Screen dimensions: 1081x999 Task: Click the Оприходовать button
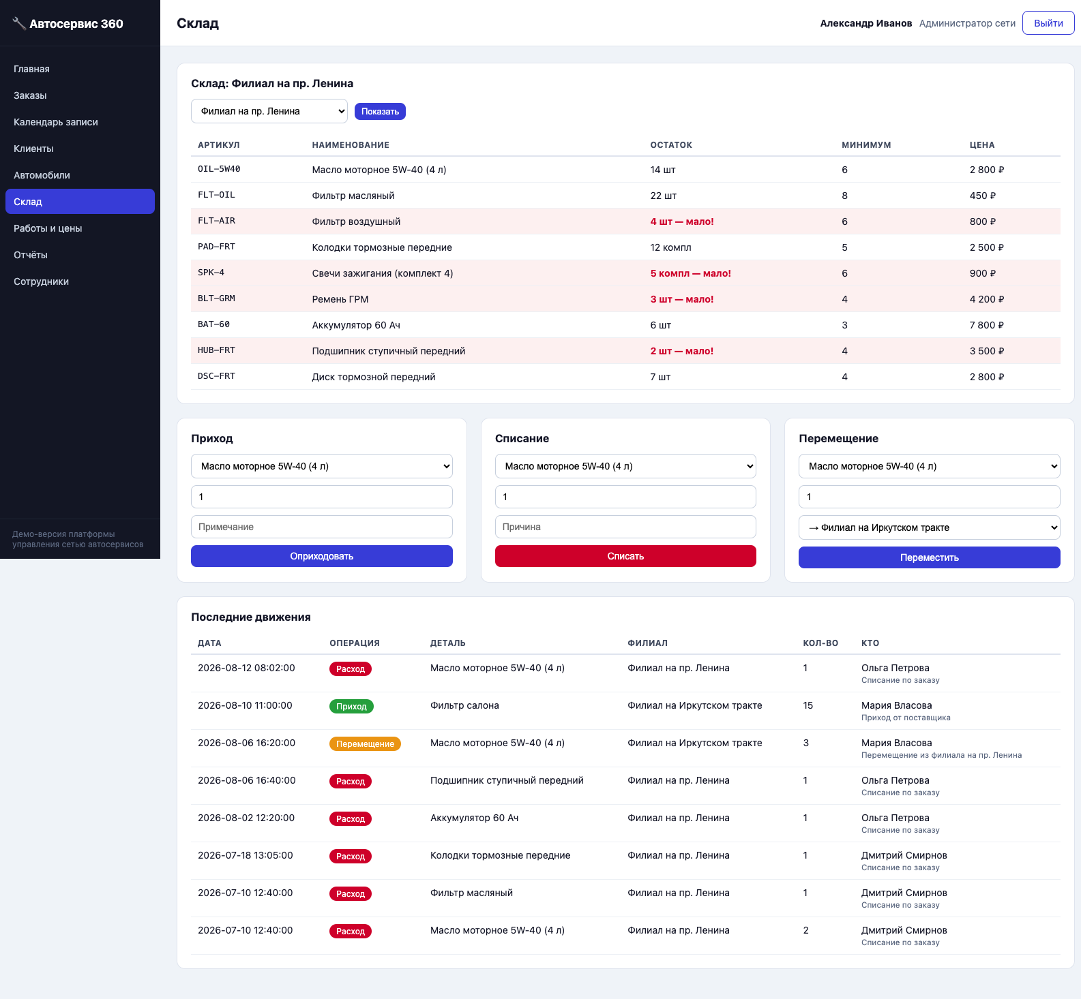(x=322, y=556)
